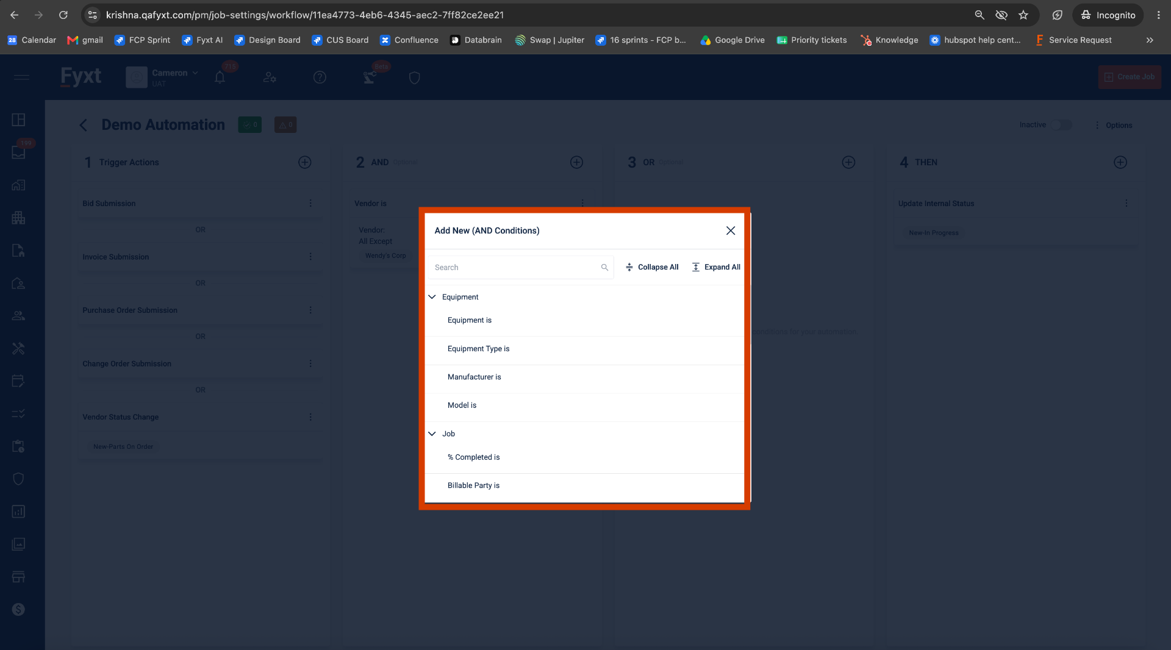
Task: Open the user settings gear icon
Action: tap(270, 77)
